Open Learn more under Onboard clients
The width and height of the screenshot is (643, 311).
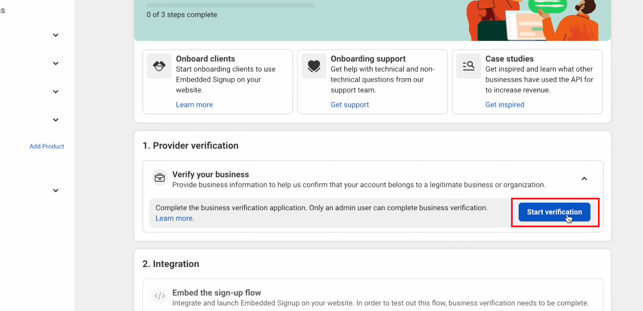point(194,105)
